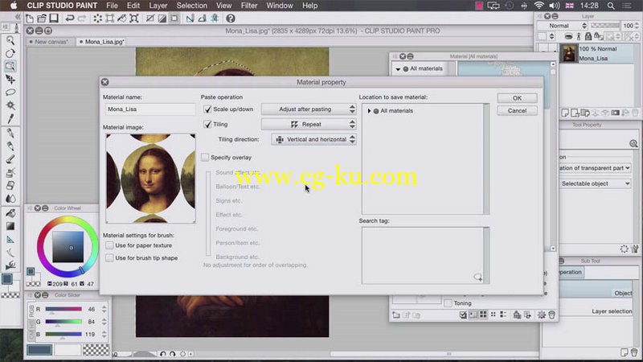
Task: Click the add tag icon in Search tag box
Action: (x=478, y=278)
